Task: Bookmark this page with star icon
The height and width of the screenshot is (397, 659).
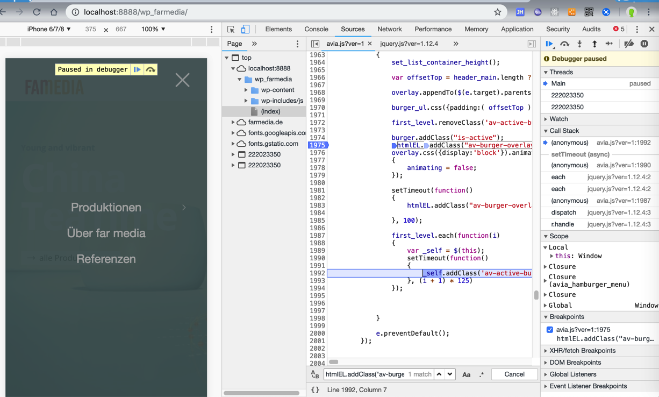Action: point(498,12)
